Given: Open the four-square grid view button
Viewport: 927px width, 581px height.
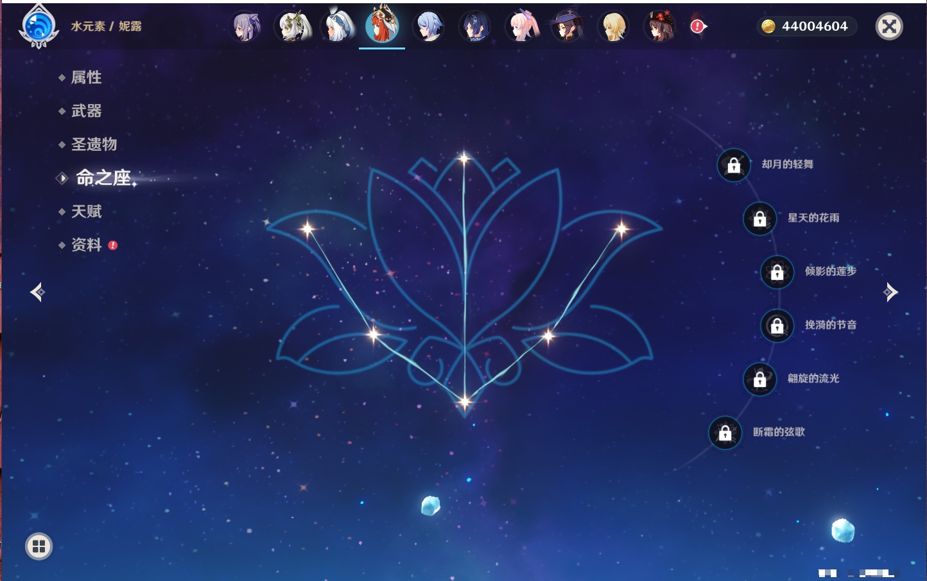Looking at the screenshot, I should point(39,546).
